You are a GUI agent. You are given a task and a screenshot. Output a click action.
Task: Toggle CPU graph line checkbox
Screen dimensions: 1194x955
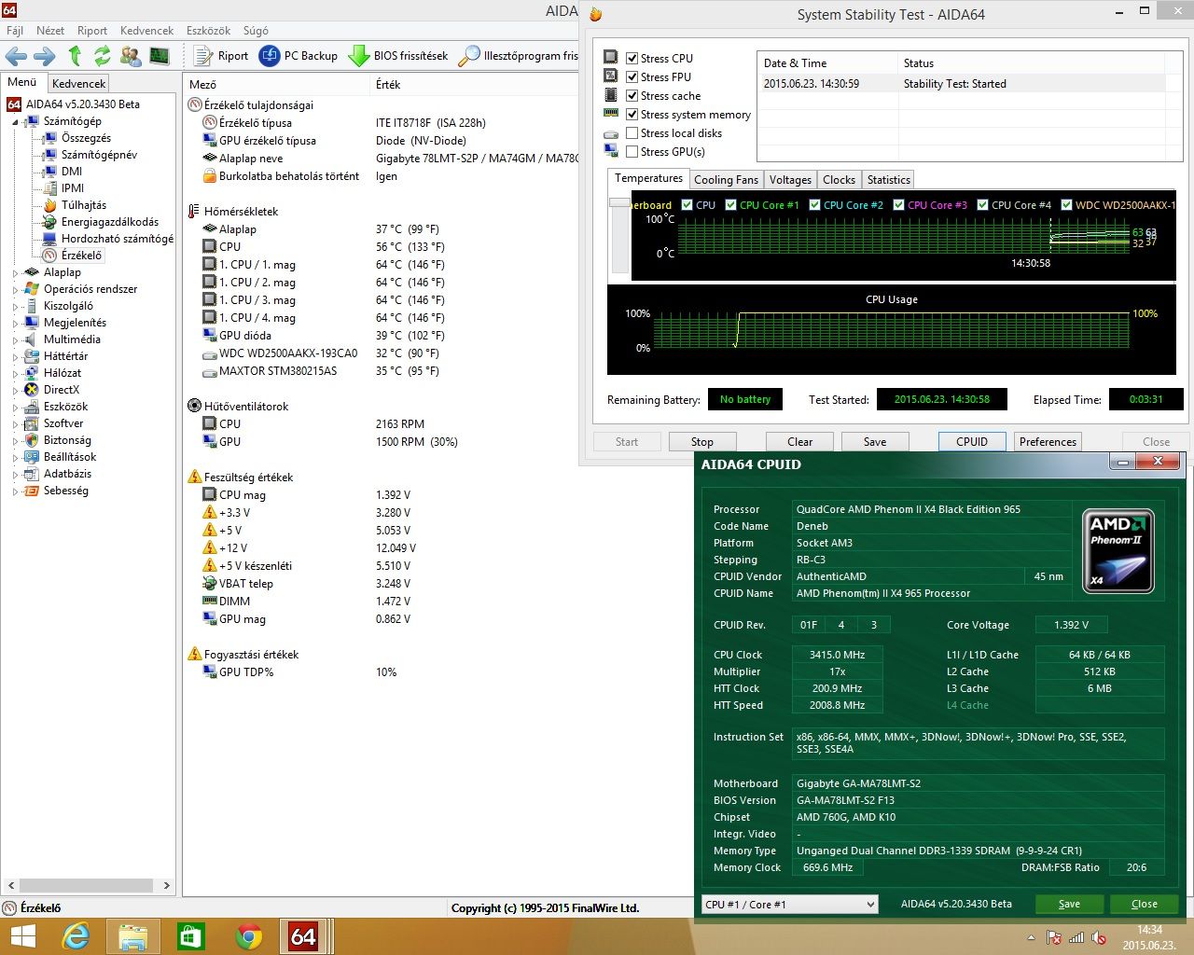[687, 205]
